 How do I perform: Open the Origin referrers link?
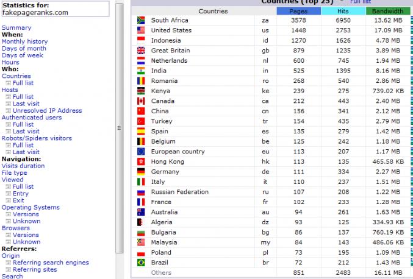[x=10, y=256]
